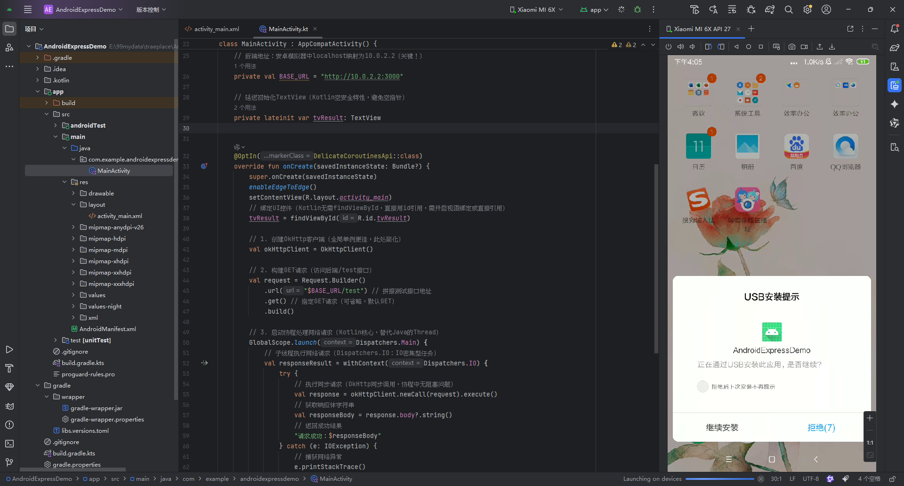Screen dimensions: 904x486
Task: Open Running Devices panel options menu
Action: tap(863, 29)
